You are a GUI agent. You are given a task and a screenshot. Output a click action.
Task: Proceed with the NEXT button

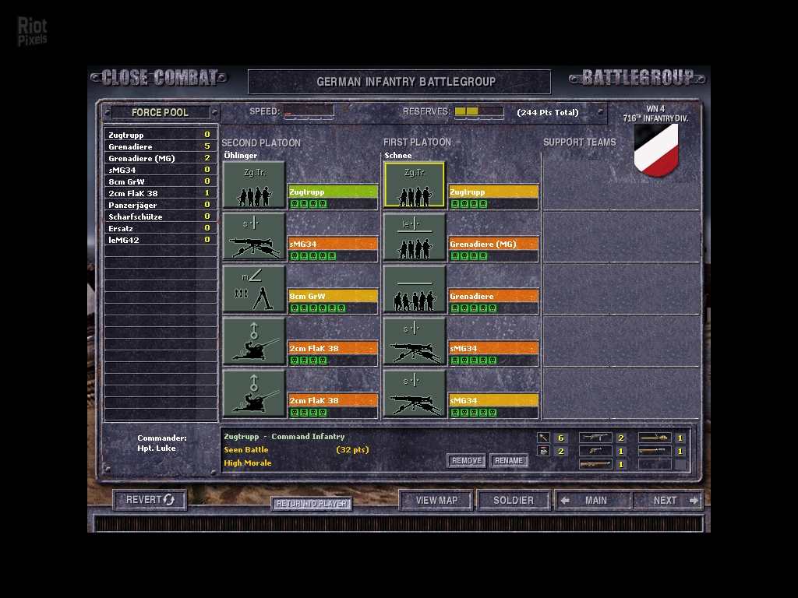[x=668, y=500]
